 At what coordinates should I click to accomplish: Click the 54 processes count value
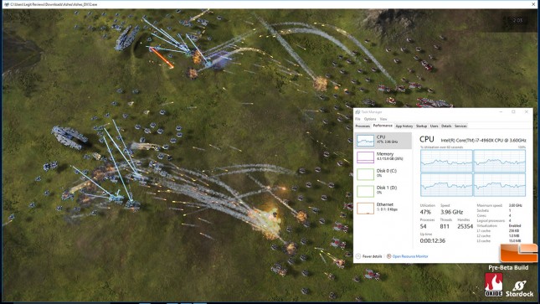tap(424, 226)
